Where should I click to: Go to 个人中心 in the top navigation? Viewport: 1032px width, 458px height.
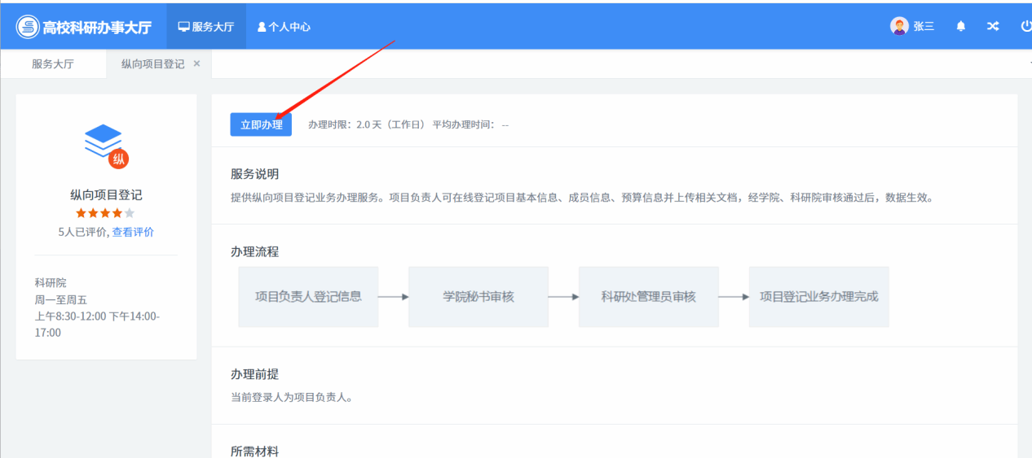click(x=284, y=26)
